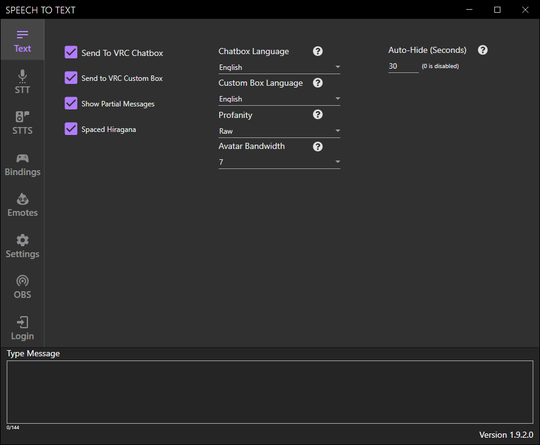Open the STT microphone tab
540x445 pixels.
click(23, 81)
